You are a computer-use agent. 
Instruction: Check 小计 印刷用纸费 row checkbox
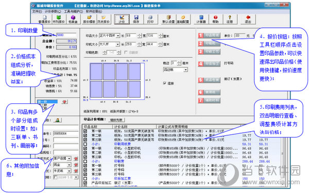(85, 144)
